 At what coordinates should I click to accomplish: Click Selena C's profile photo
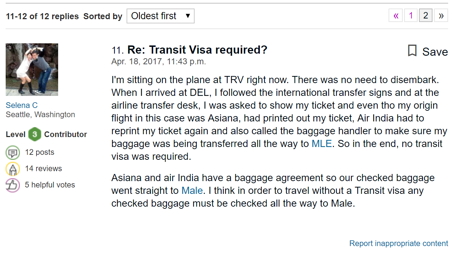coord(32,70)
